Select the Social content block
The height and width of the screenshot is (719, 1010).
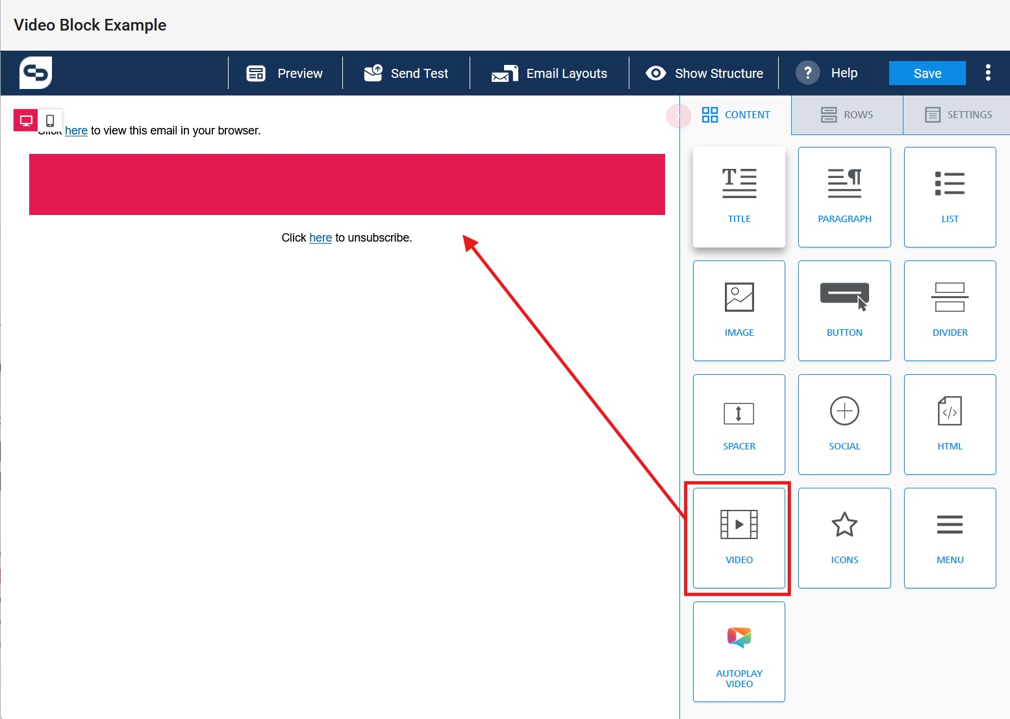tap(844, 424)
